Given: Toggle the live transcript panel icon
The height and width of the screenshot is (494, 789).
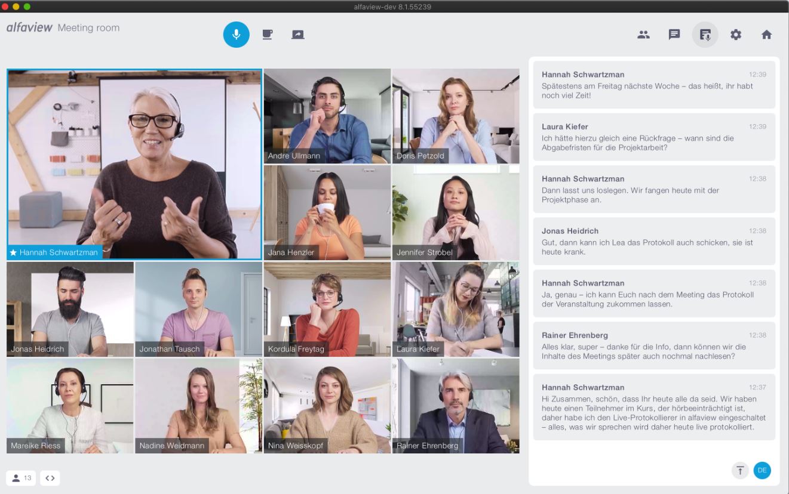Looking at the screenshot, I should 705,35.
